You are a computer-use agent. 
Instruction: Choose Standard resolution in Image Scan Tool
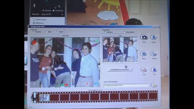click(x=105, y=32)
